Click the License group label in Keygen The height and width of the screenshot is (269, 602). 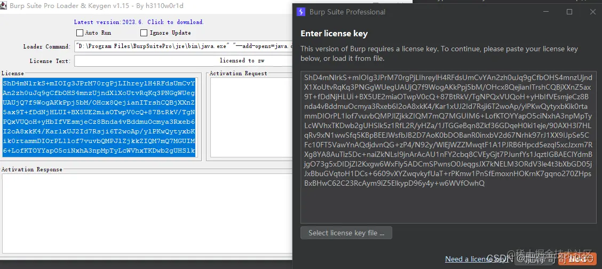coord(13,73)
